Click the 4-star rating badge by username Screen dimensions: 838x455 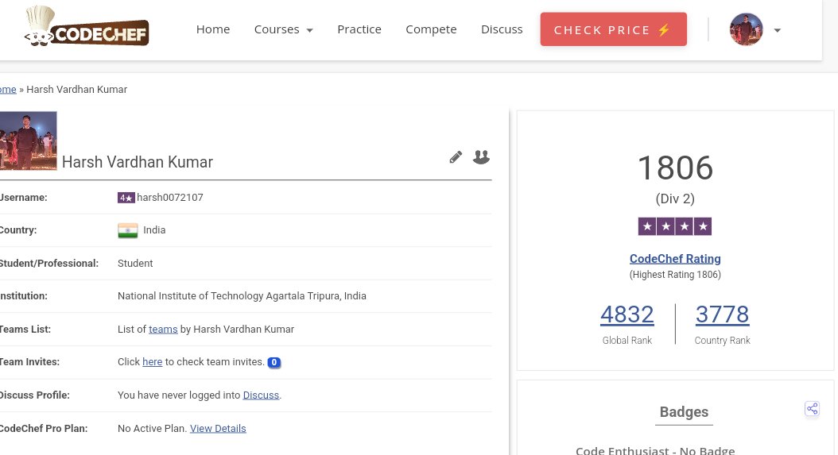click(x=126, y=198)
